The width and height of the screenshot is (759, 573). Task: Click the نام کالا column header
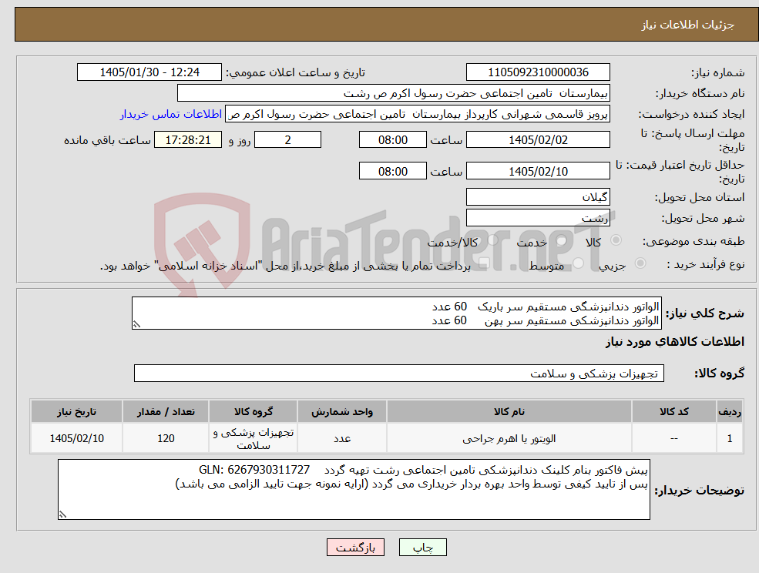(509, 412)
